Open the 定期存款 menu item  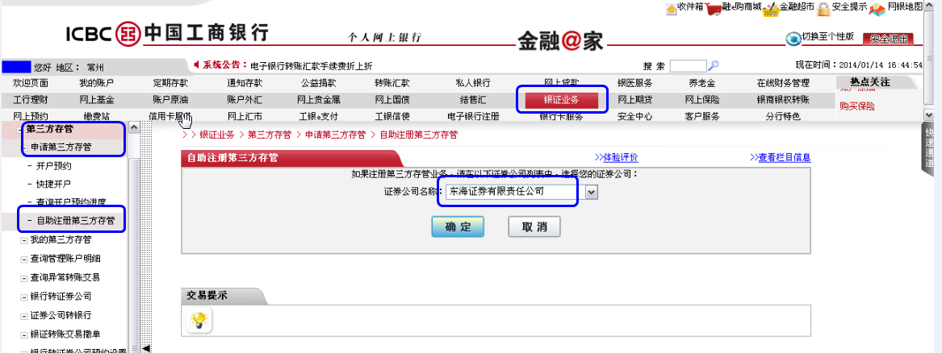click(x=170, y=83)
